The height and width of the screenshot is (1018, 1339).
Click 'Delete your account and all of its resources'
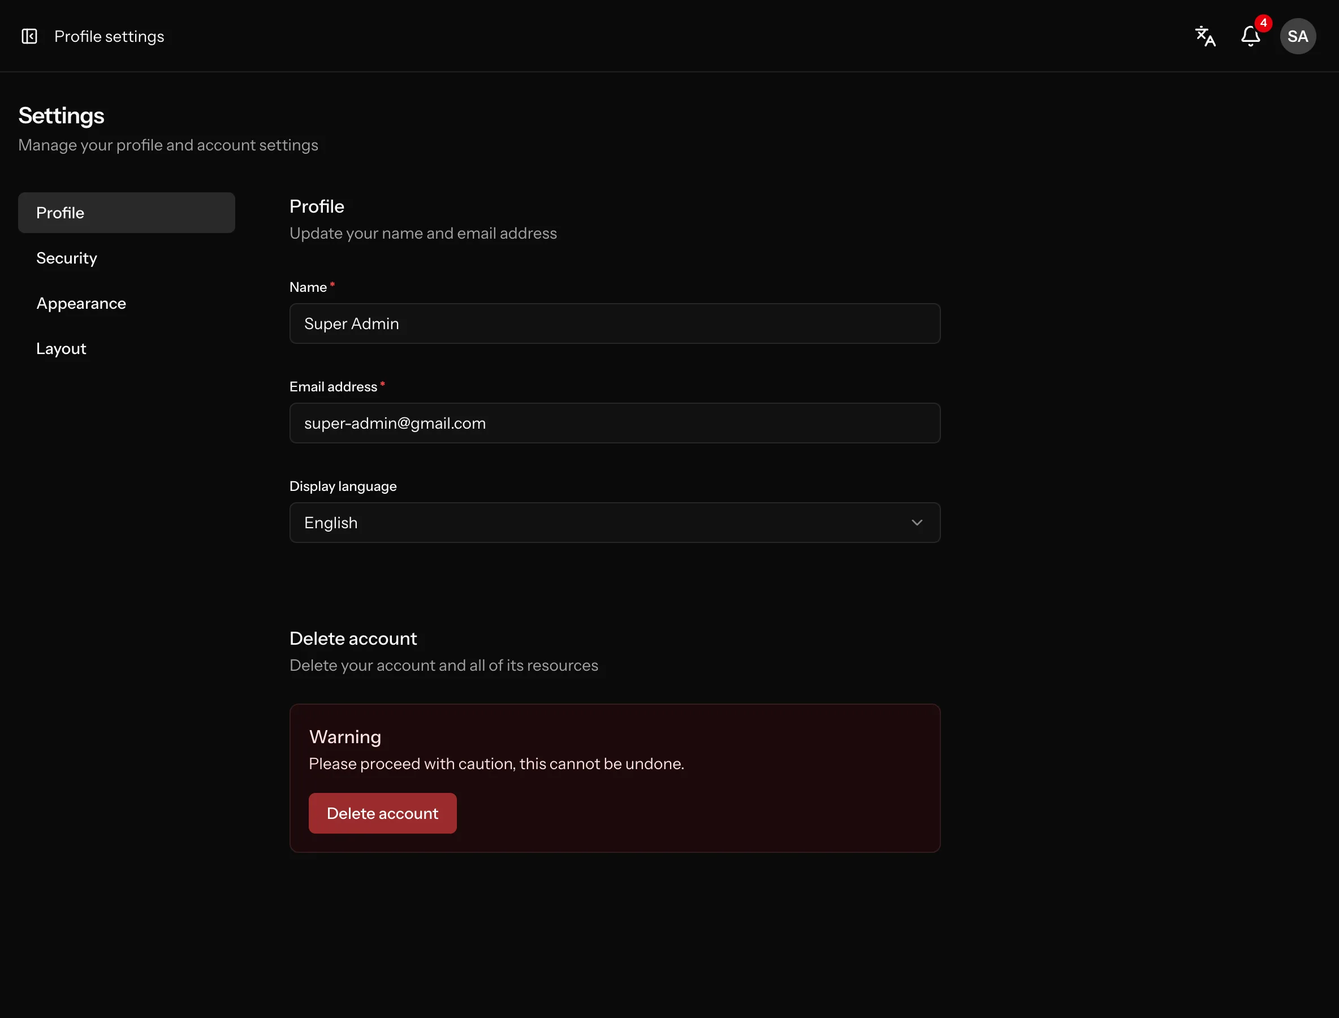coord(443,665)
